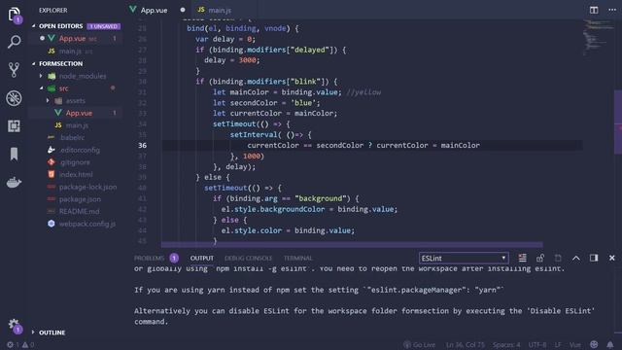622x350 pixels.
Task: Click the 1 UNSAVED badge
Action: 103,26
